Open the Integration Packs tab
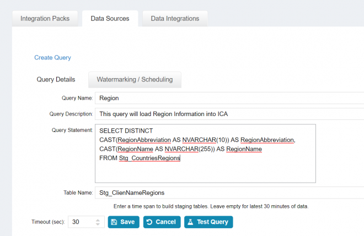 [x=45, y=19]
